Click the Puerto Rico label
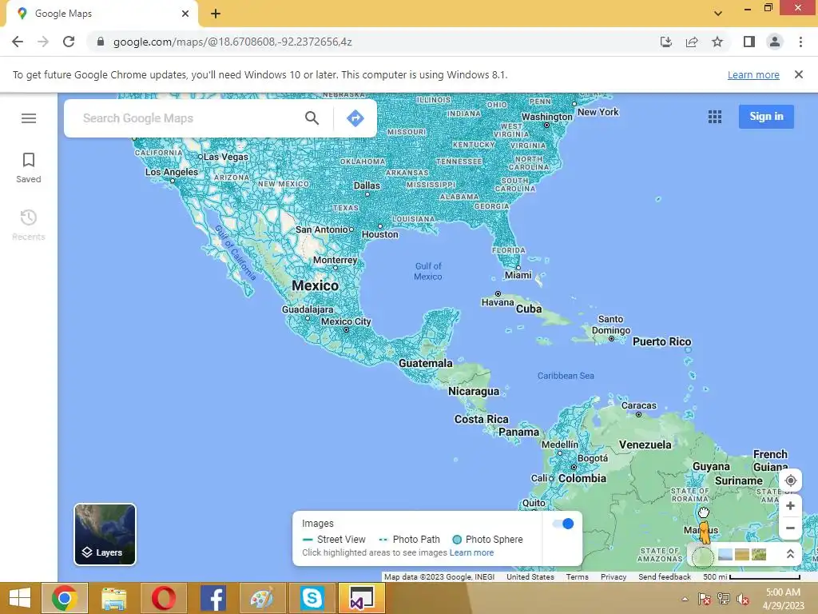The image size is (818, 614). click(x=661, y=341)
